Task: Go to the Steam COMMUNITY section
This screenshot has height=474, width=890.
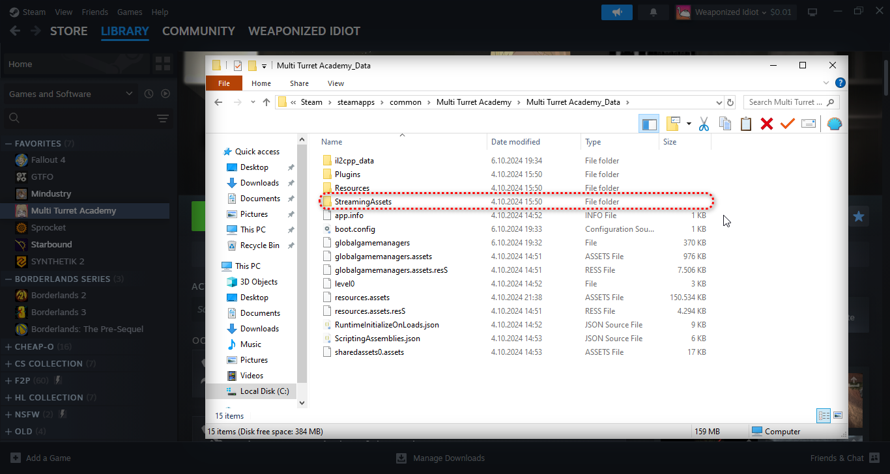Action: [199, 31]
